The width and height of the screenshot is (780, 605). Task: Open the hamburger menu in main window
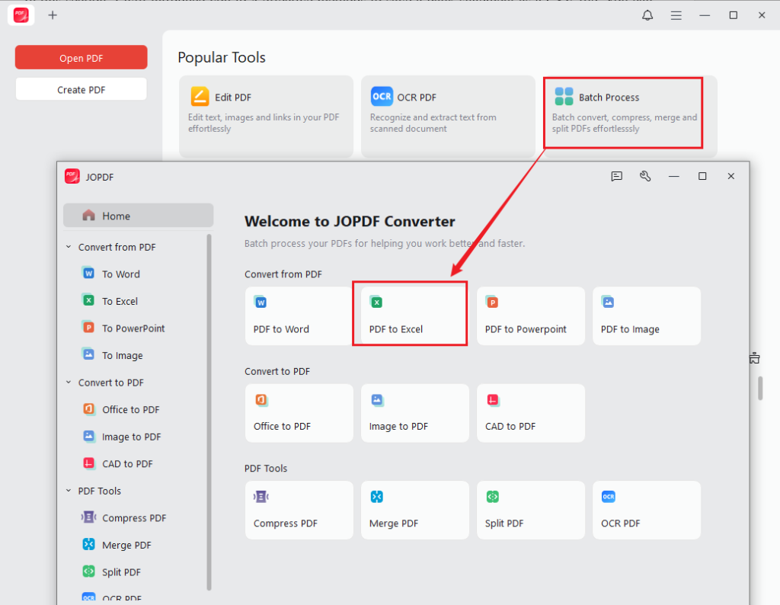point(676,16)
